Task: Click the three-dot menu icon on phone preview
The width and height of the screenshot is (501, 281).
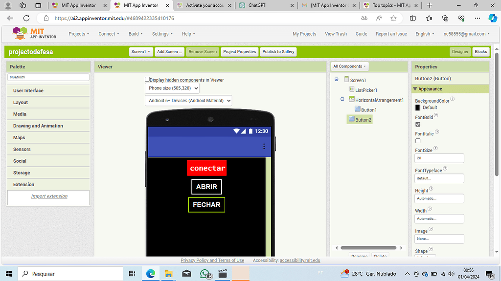Action: tap(264, 146)
